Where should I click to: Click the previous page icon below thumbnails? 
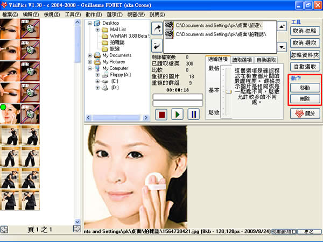click(x=4, y=230)
